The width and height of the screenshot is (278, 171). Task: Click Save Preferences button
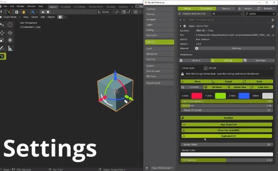162,168
